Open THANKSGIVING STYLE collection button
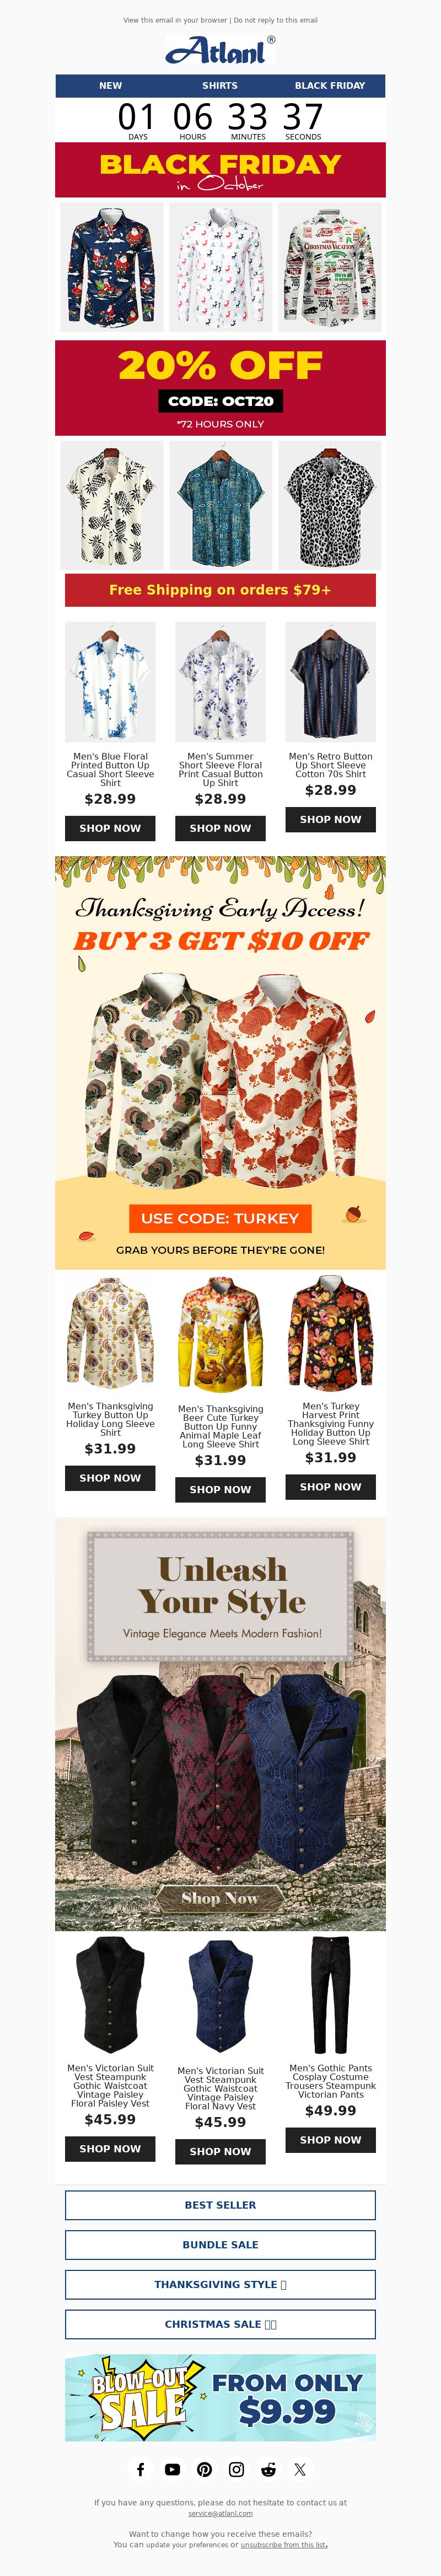The image size is (441, 2576). click(220, 2284)
